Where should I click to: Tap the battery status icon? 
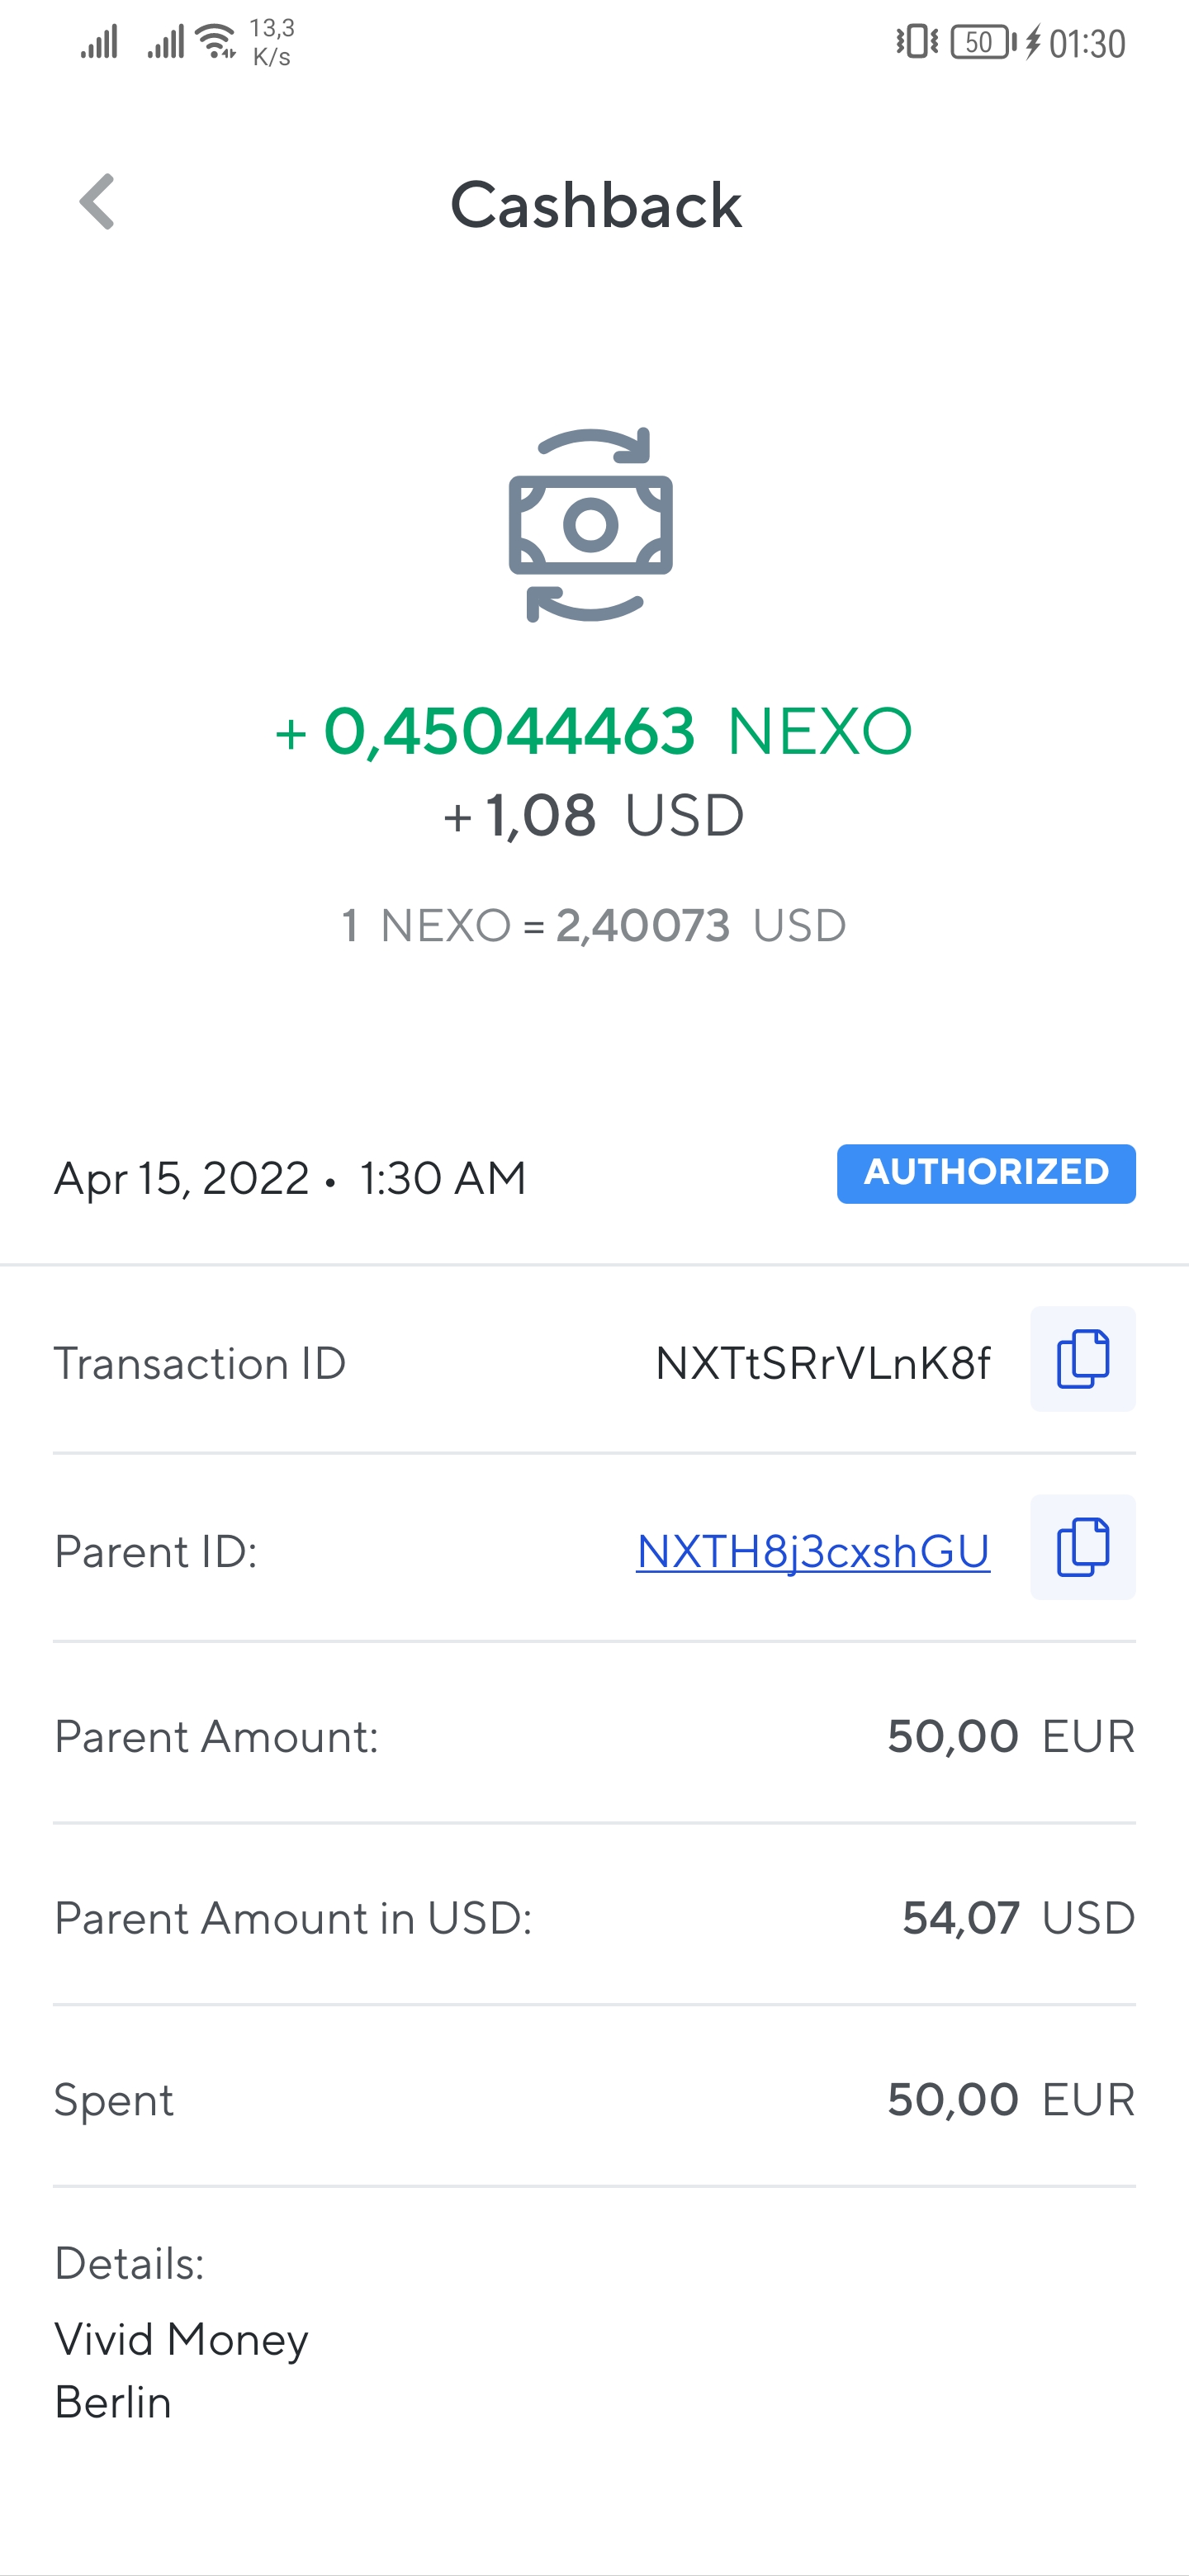tap(983, 43)
